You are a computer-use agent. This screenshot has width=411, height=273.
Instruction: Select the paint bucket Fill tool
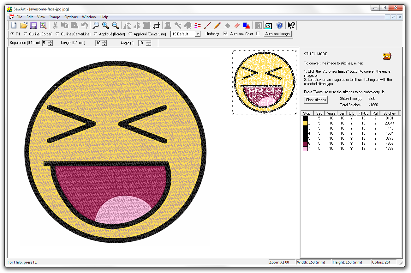(x=227, y=25)
